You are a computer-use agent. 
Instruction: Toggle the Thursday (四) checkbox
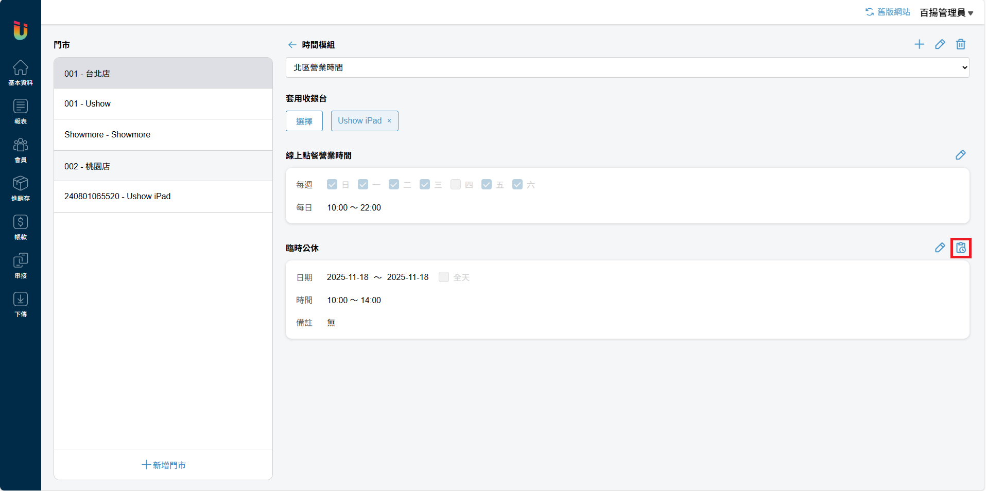[x=456, y=184]
